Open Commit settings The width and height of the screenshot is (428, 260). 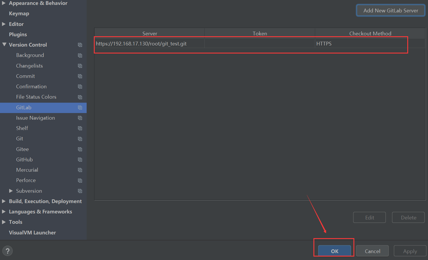coord(25,76)
